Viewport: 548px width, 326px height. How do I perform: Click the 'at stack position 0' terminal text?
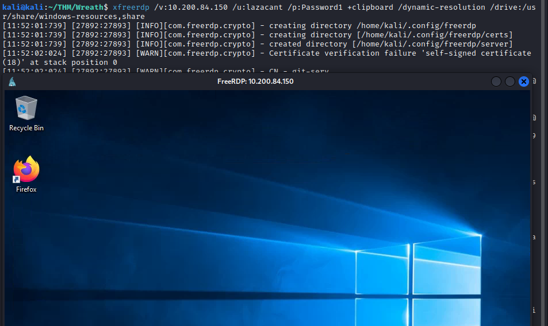[74, 63]
